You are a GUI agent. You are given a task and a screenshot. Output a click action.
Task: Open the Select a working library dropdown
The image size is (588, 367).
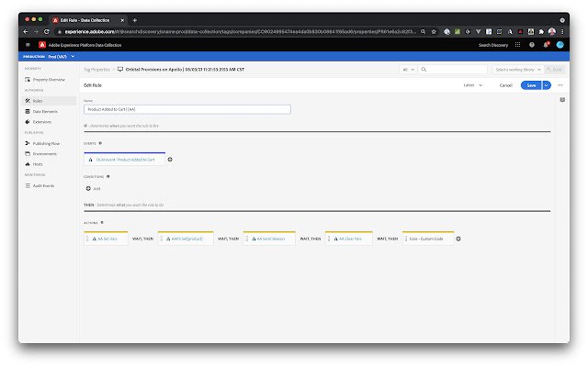[x=517, y=70]
